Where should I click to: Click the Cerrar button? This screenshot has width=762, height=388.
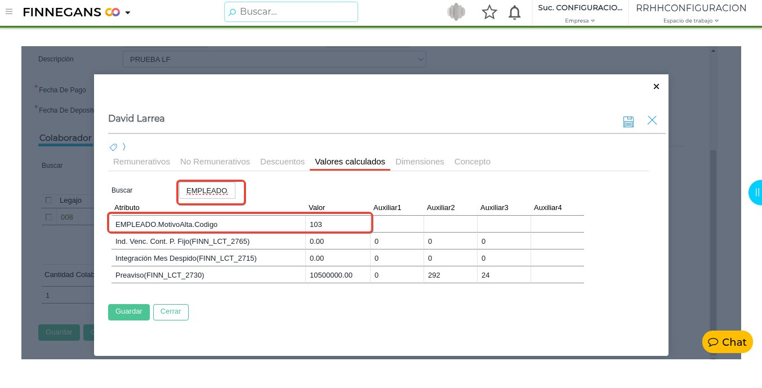pyautogui.click(x=171, y=312)
